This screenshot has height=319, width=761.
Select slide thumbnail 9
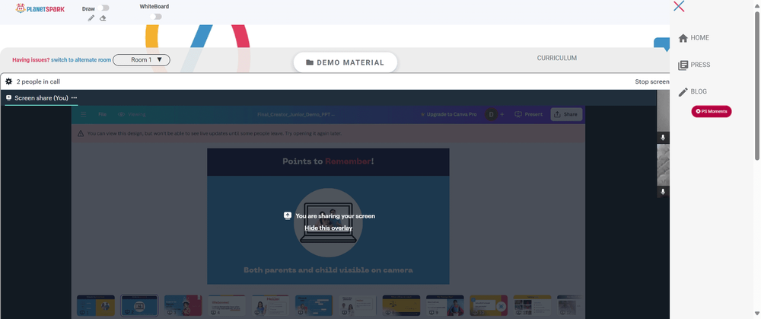coord(445,305)
